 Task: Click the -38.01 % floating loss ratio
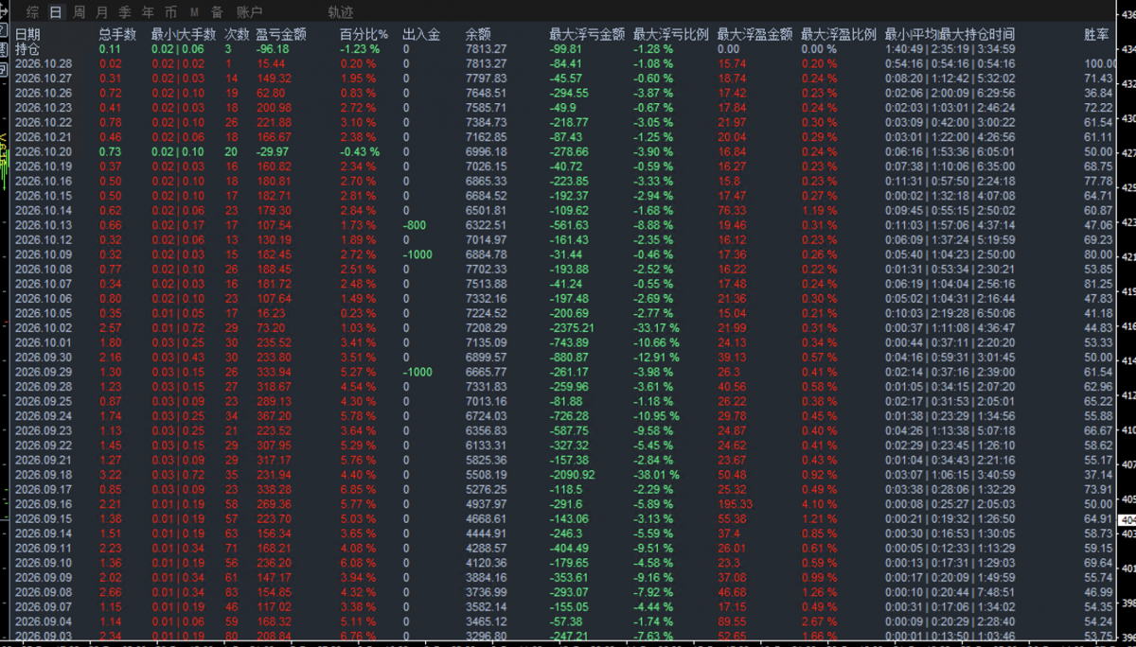(658, 475)
